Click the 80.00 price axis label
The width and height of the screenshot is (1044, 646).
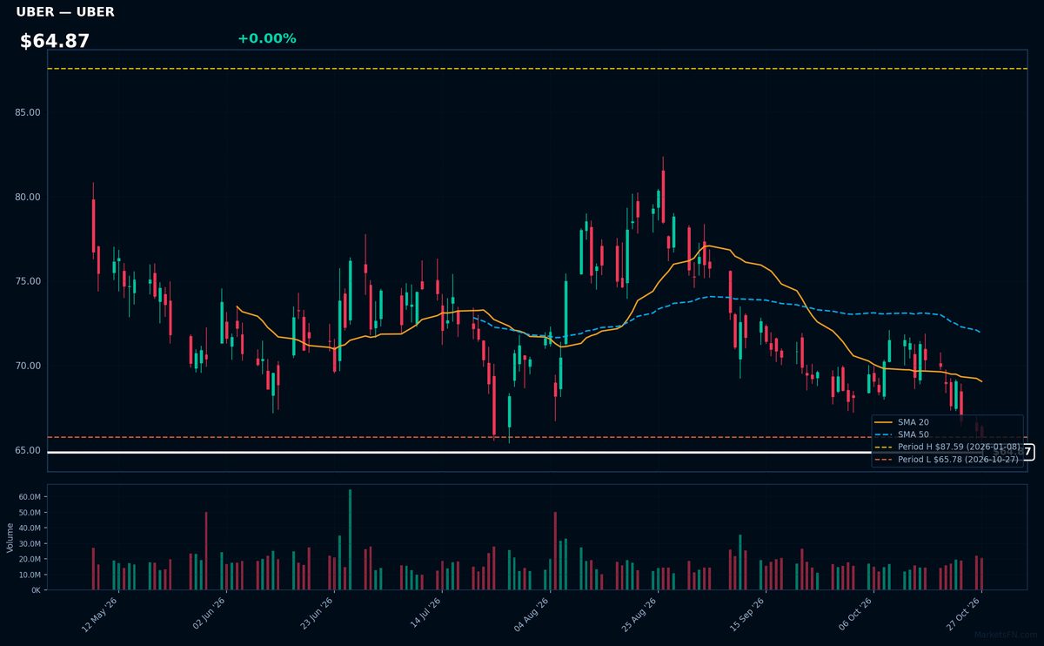click(29, 197)
